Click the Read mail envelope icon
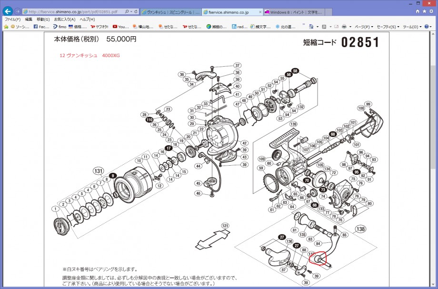The image size is (438, 289). tap(336, 27)
